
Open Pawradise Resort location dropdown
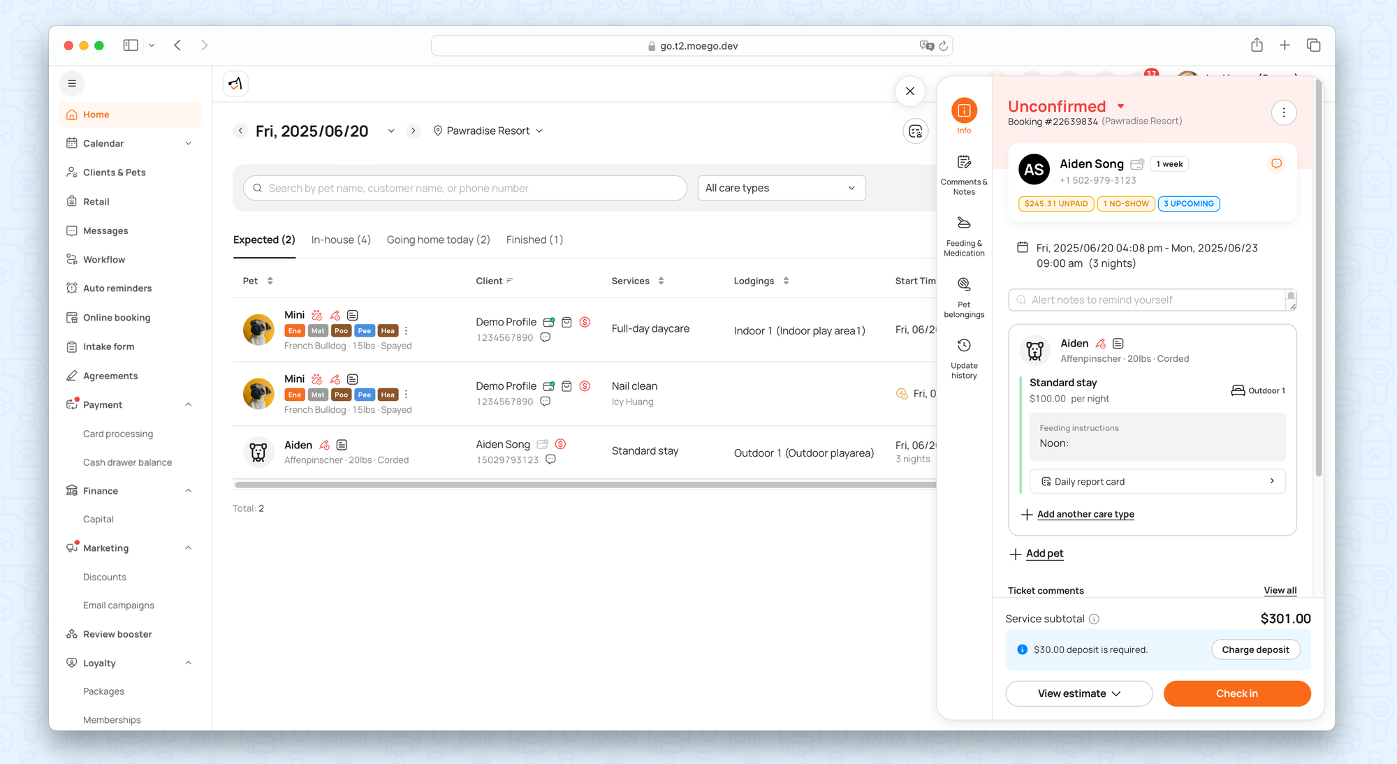[488, 131]
